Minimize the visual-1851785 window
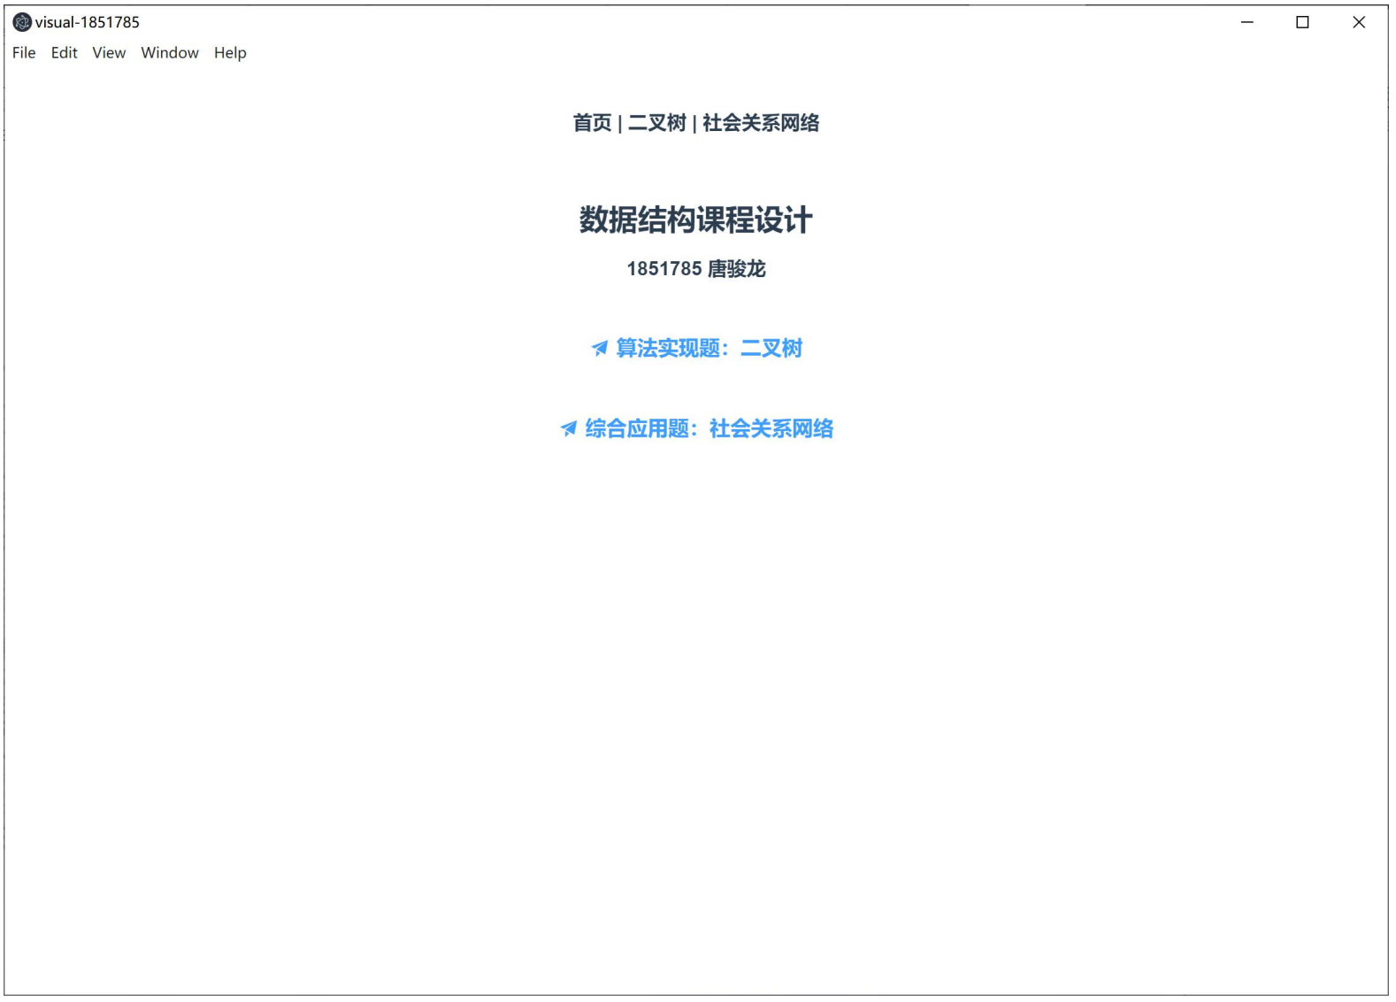Screen dimensions: 1396x1002 [1247, 22]
